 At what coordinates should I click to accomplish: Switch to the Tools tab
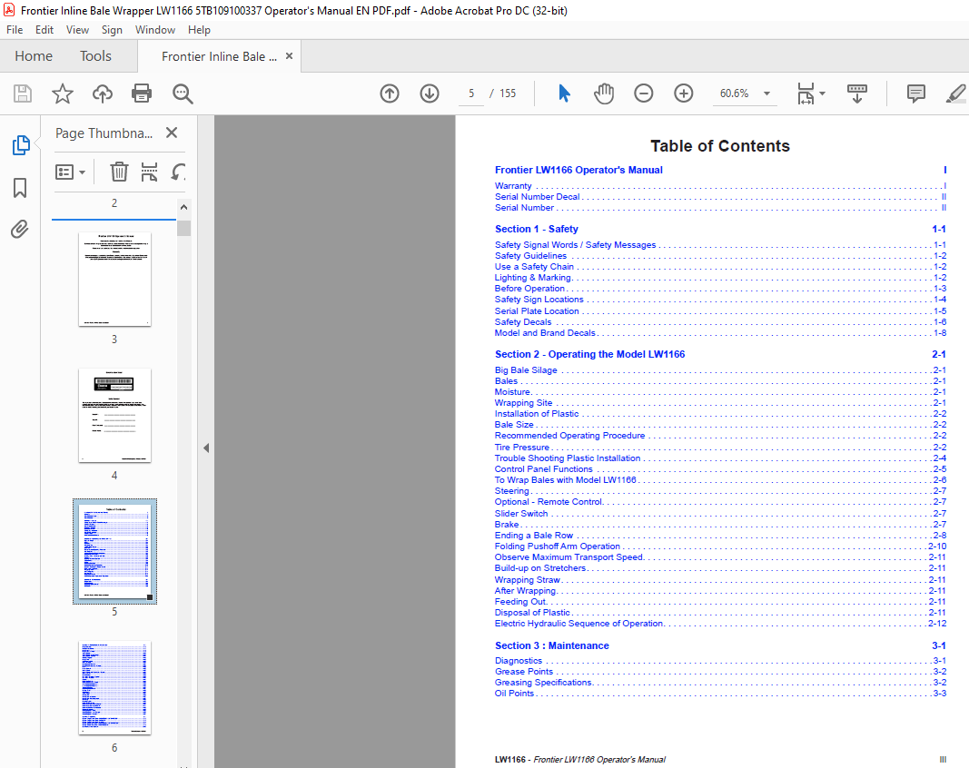click(x=95, y=56)
